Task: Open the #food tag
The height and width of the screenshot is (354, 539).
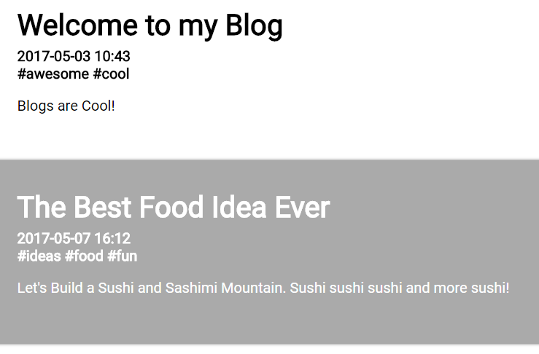Action: 84,256
